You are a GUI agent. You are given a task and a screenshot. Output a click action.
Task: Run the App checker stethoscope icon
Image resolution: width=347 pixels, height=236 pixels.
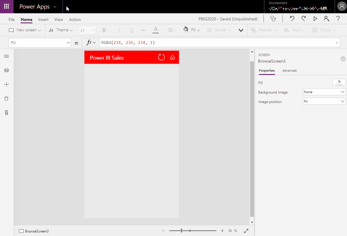(x=273, y=19)
